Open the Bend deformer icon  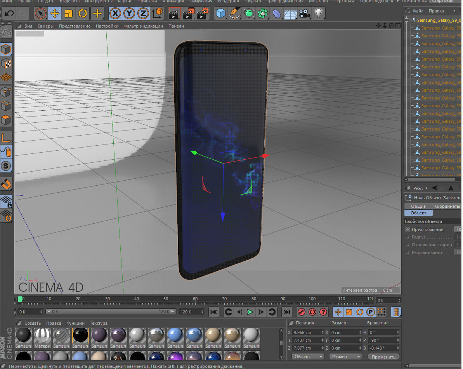[x=276, y=13]
